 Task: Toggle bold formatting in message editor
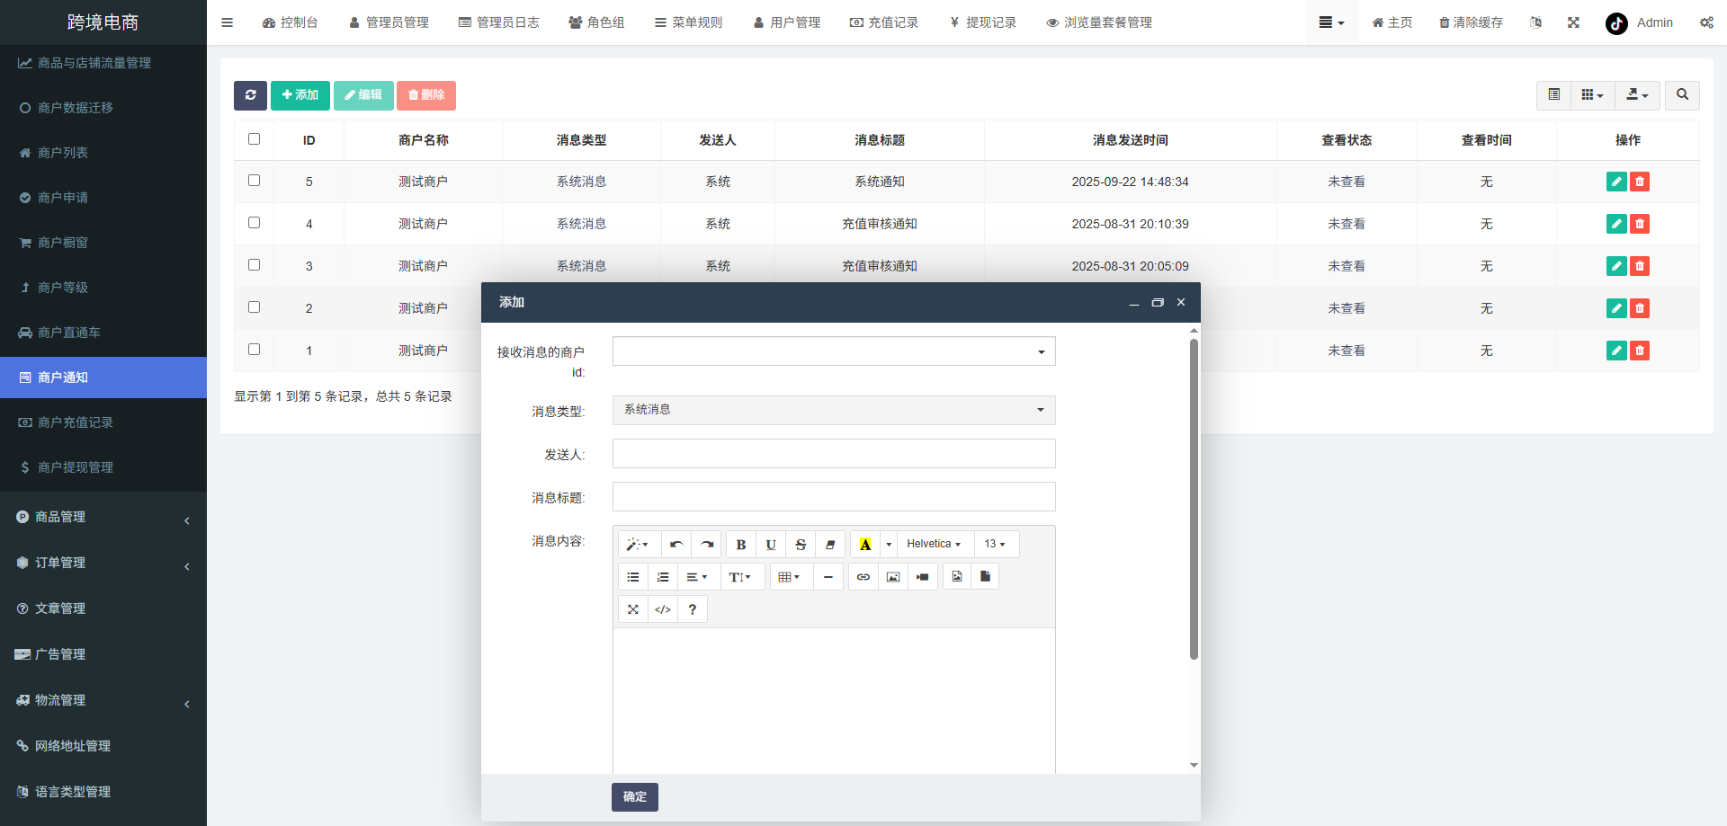740,544
